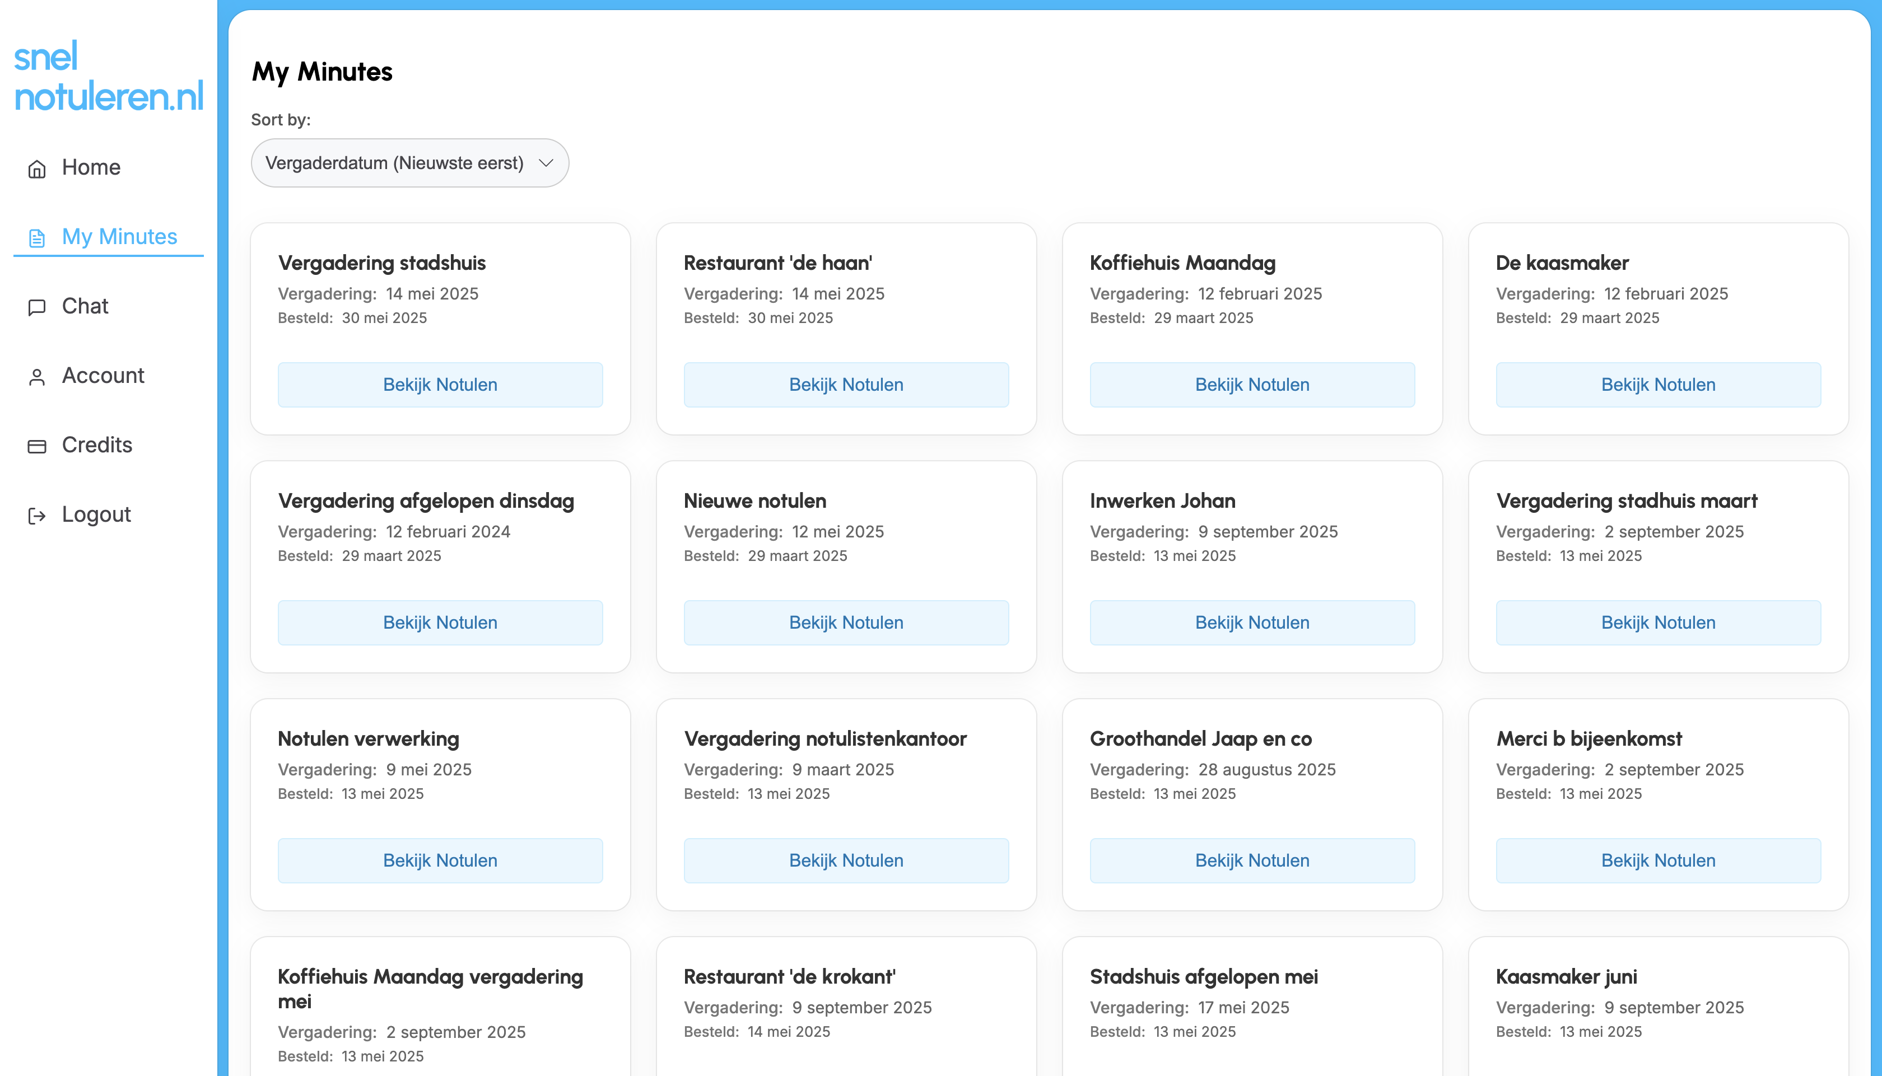
Task: View minutes of Restaurant 'de haan'
Action: pos(846,384)
